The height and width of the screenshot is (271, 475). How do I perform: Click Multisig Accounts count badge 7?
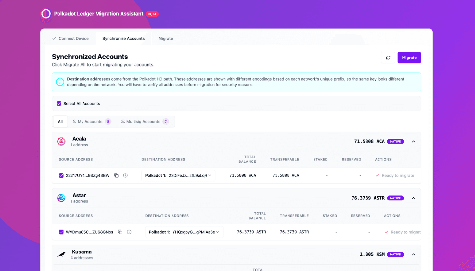(166, 122)
